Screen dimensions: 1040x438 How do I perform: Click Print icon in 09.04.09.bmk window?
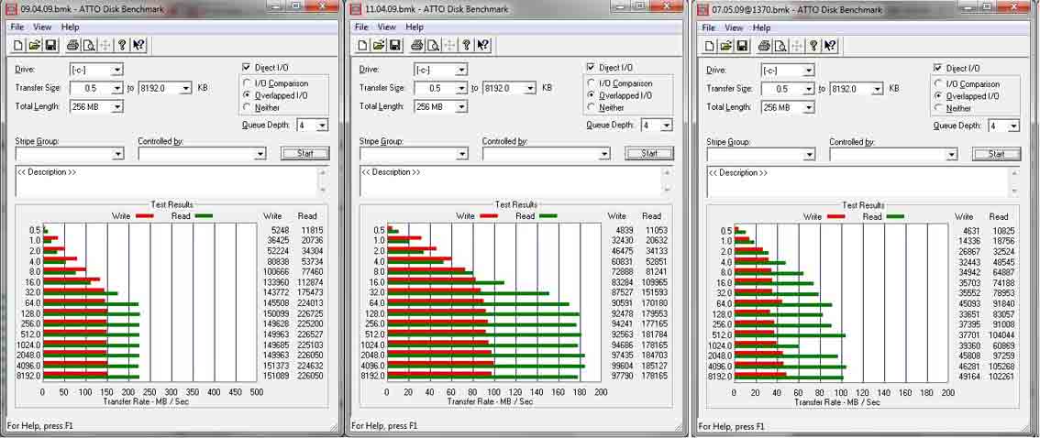pos(72,45)
